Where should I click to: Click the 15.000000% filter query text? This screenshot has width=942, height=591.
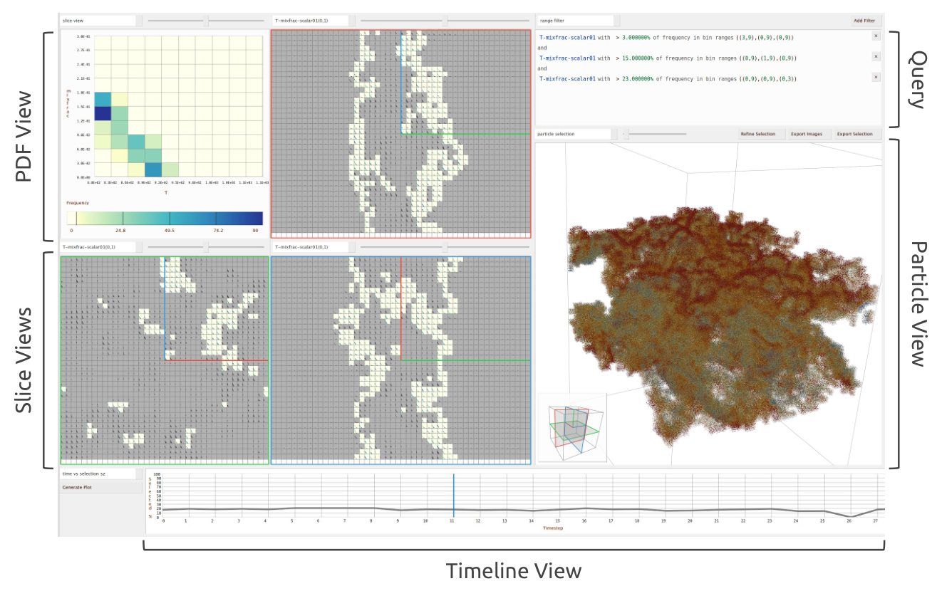click(x=667, y=58)
